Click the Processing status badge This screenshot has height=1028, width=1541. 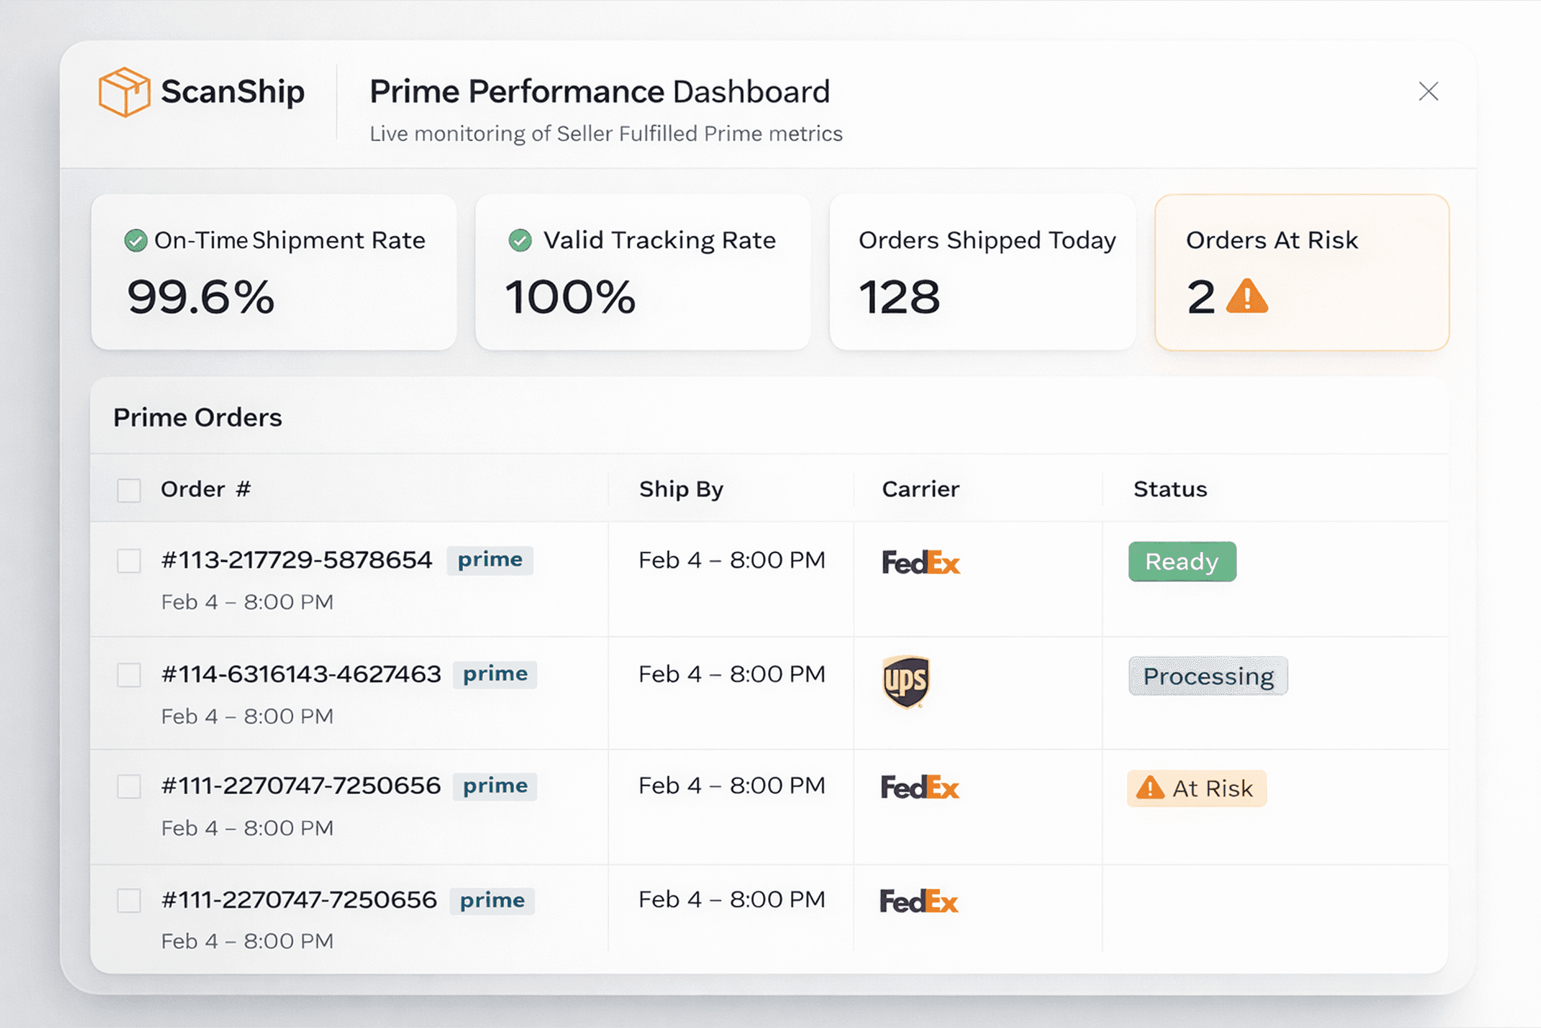pyautogui.click(x=1208, y=676)
